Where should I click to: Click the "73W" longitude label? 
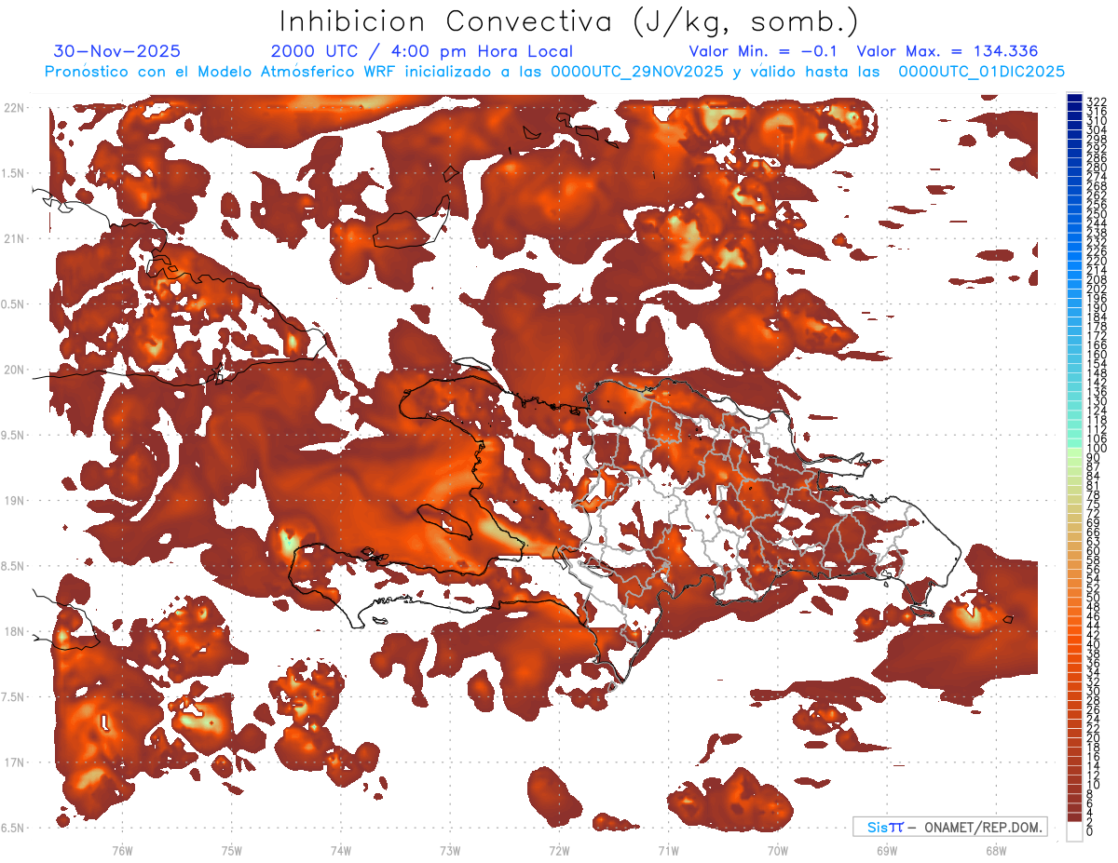pyautogui.click(x=450, y=850)
